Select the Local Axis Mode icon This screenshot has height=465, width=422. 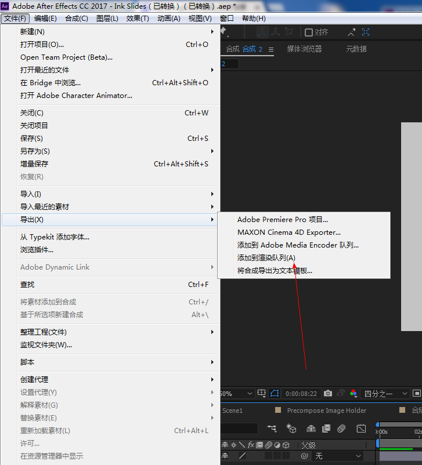(262, 32)
